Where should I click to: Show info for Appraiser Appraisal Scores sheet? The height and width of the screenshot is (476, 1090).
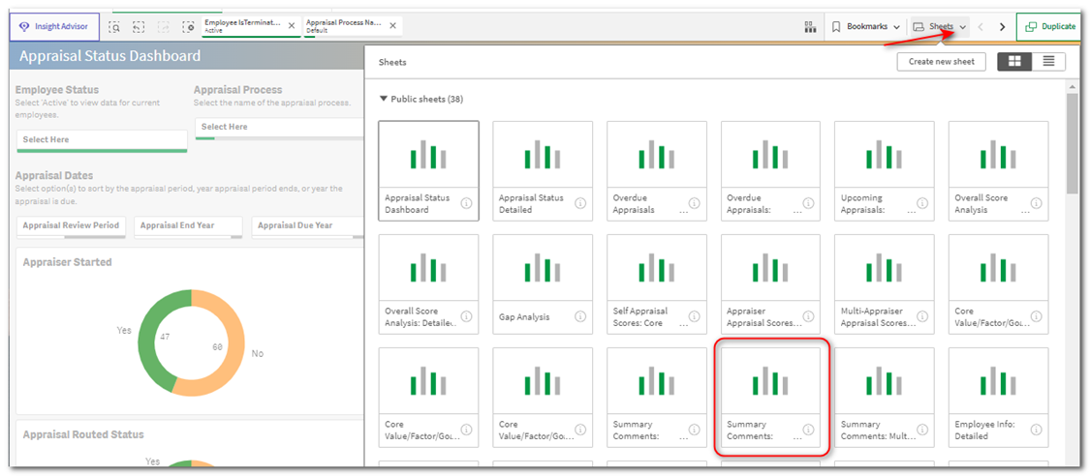[x=808, y=316]
